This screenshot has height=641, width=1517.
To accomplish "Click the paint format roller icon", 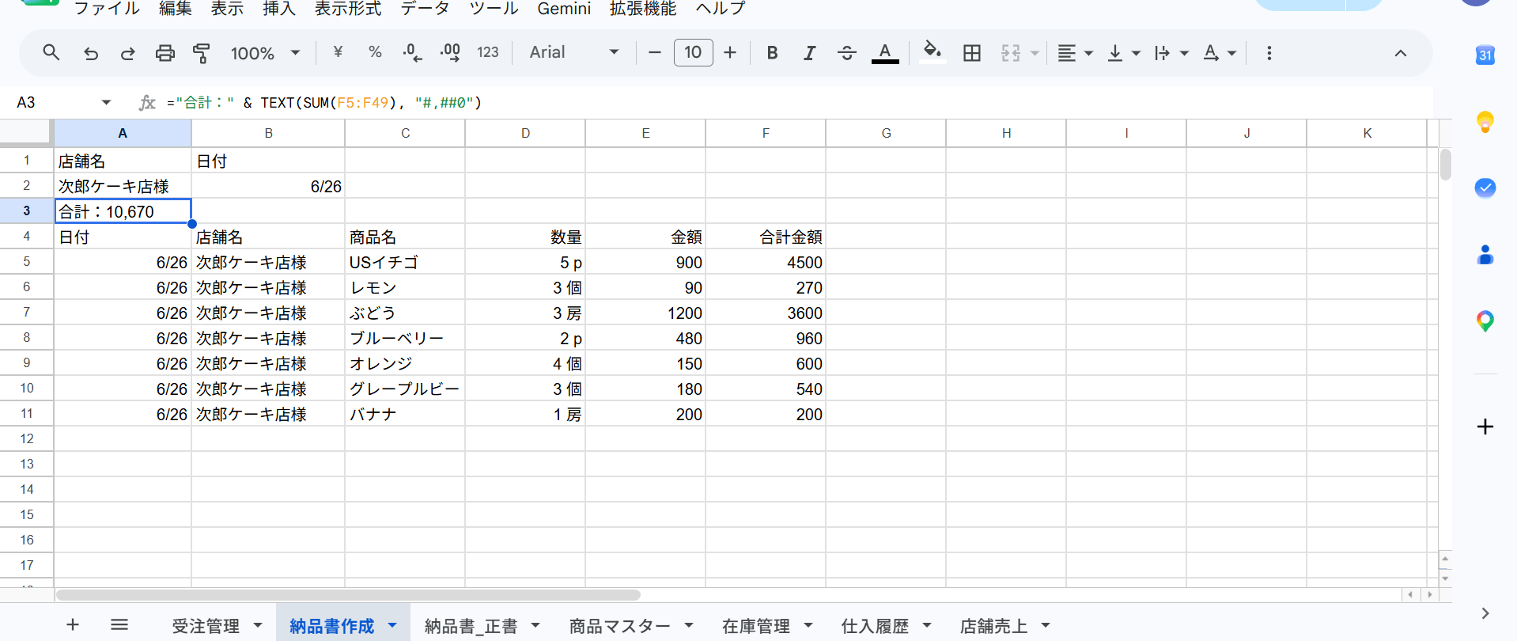I will 202,53.
